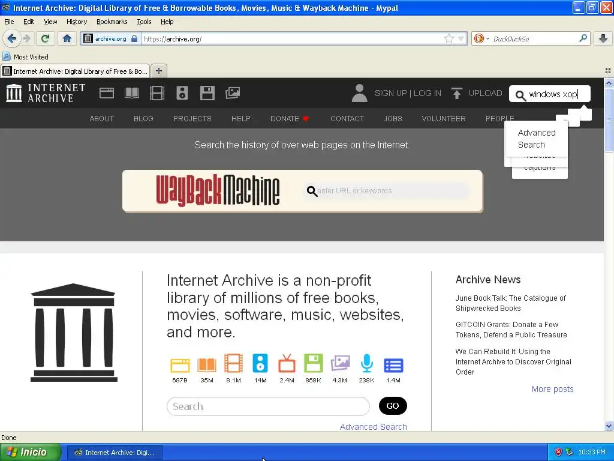Click SIGN UP link
The height and width of the screenshot is (461, 614).
click(390, 93)
